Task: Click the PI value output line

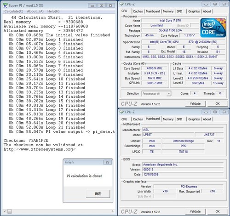Action: pyautogui.click(x=62, y=132)
